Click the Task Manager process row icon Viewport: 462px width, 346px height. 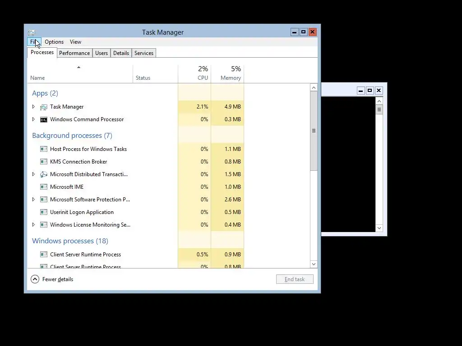tap(44, 107)
